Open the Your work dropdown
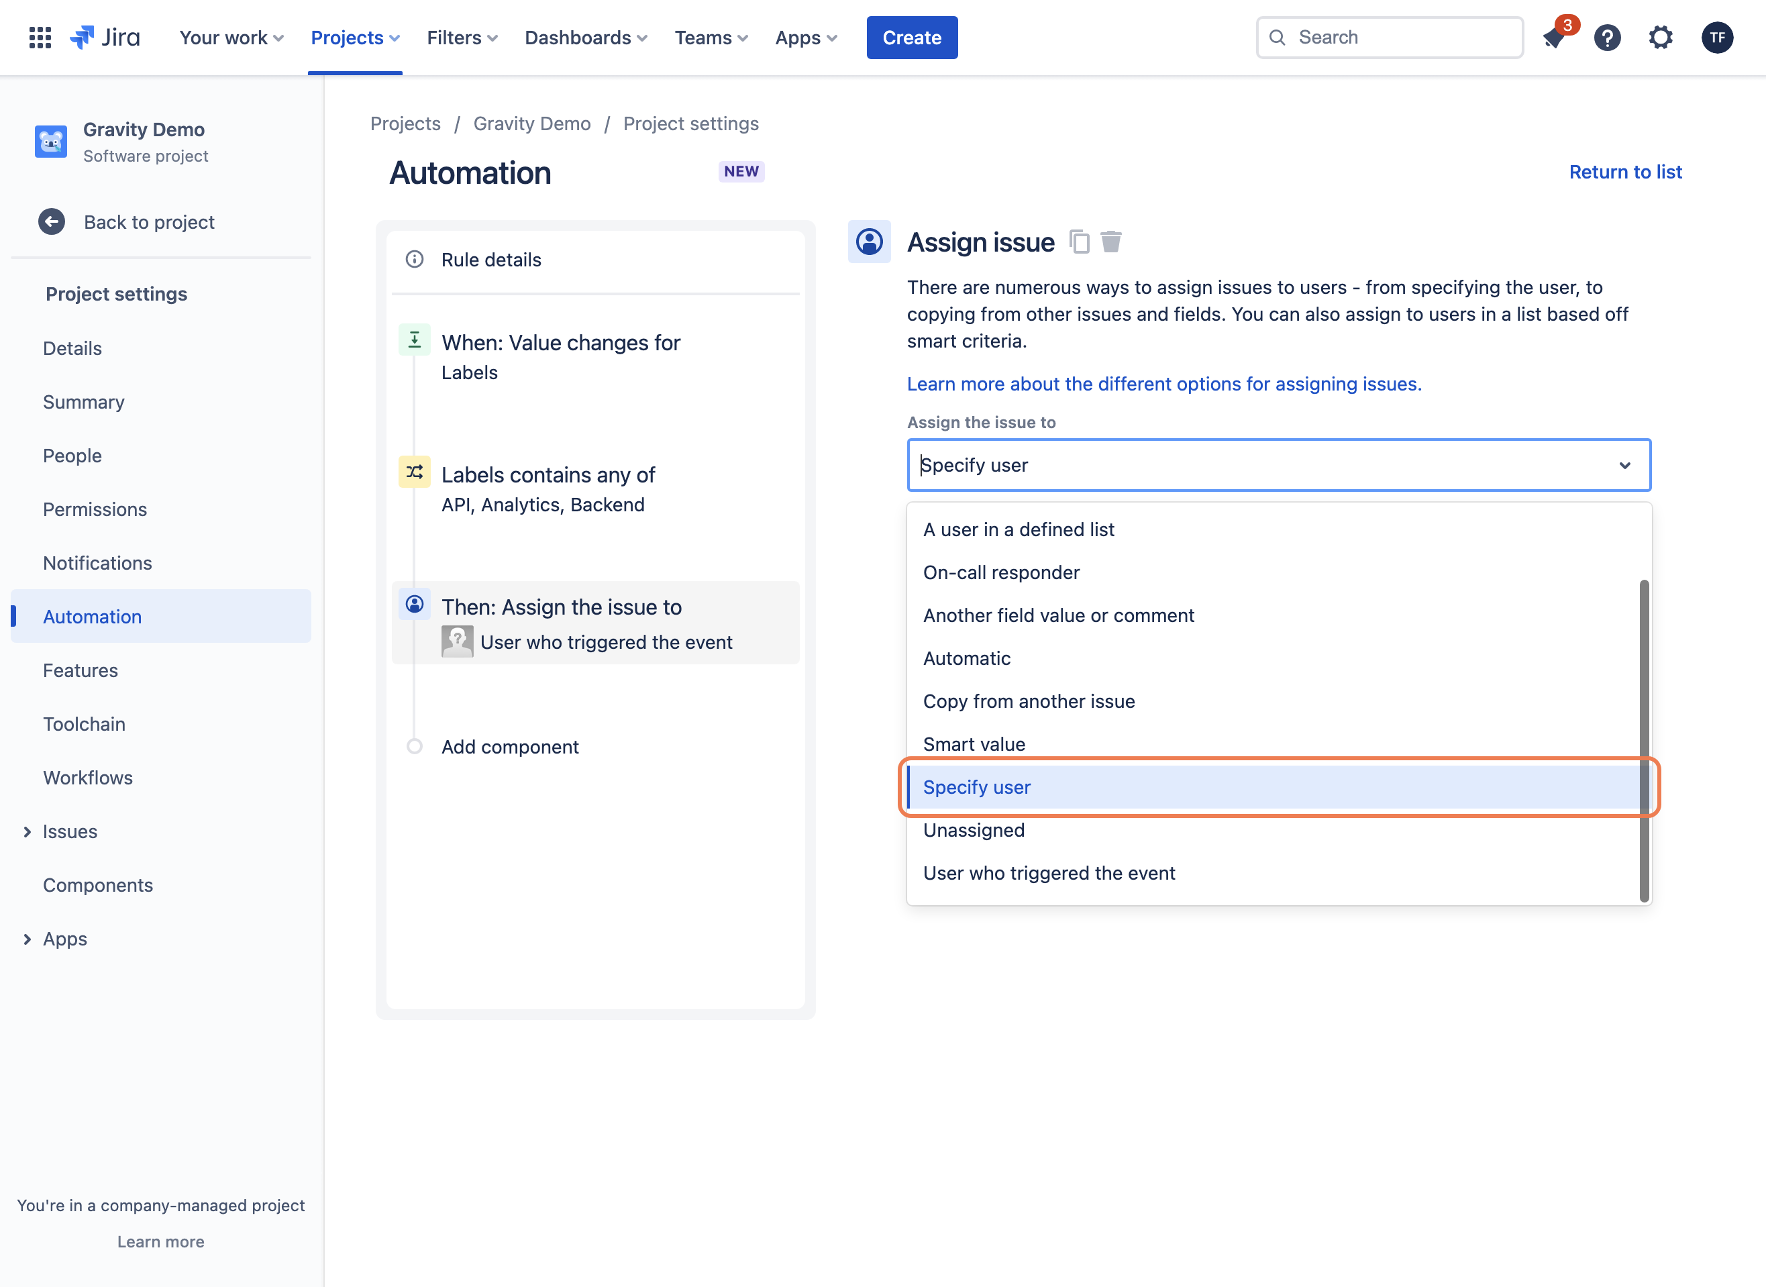 (231, 38)
